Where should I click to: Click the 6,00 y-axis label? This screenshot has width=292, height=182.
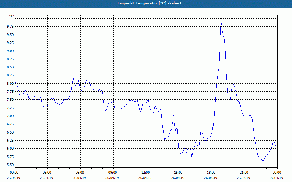click(x=10, y=149)
